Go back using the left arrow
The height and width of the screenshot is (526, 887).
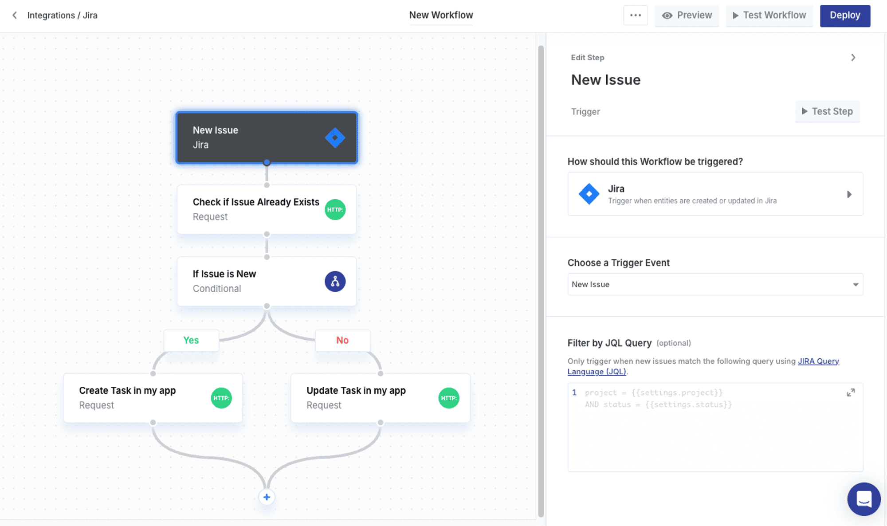pos(15,15)
